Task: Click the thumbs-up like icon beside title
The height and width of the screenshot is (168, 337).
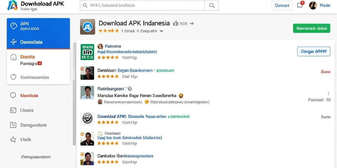Action: 176,23
